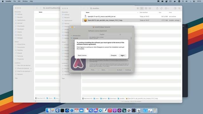Screen dimensions: 203x114
Task: Click the volume icon in the menu bar
Action: coord(187,1)
